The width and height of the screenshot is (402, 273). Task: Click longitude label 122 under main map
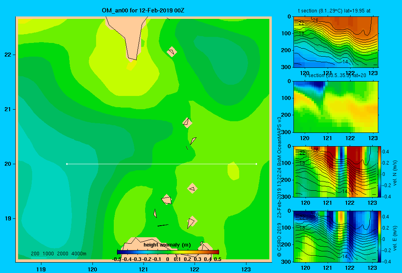[x=195, y=269]
